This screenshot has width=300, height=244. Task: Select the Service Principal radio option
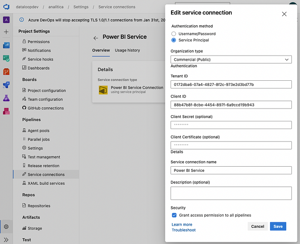pyautogui.click(x=174, y=40)
